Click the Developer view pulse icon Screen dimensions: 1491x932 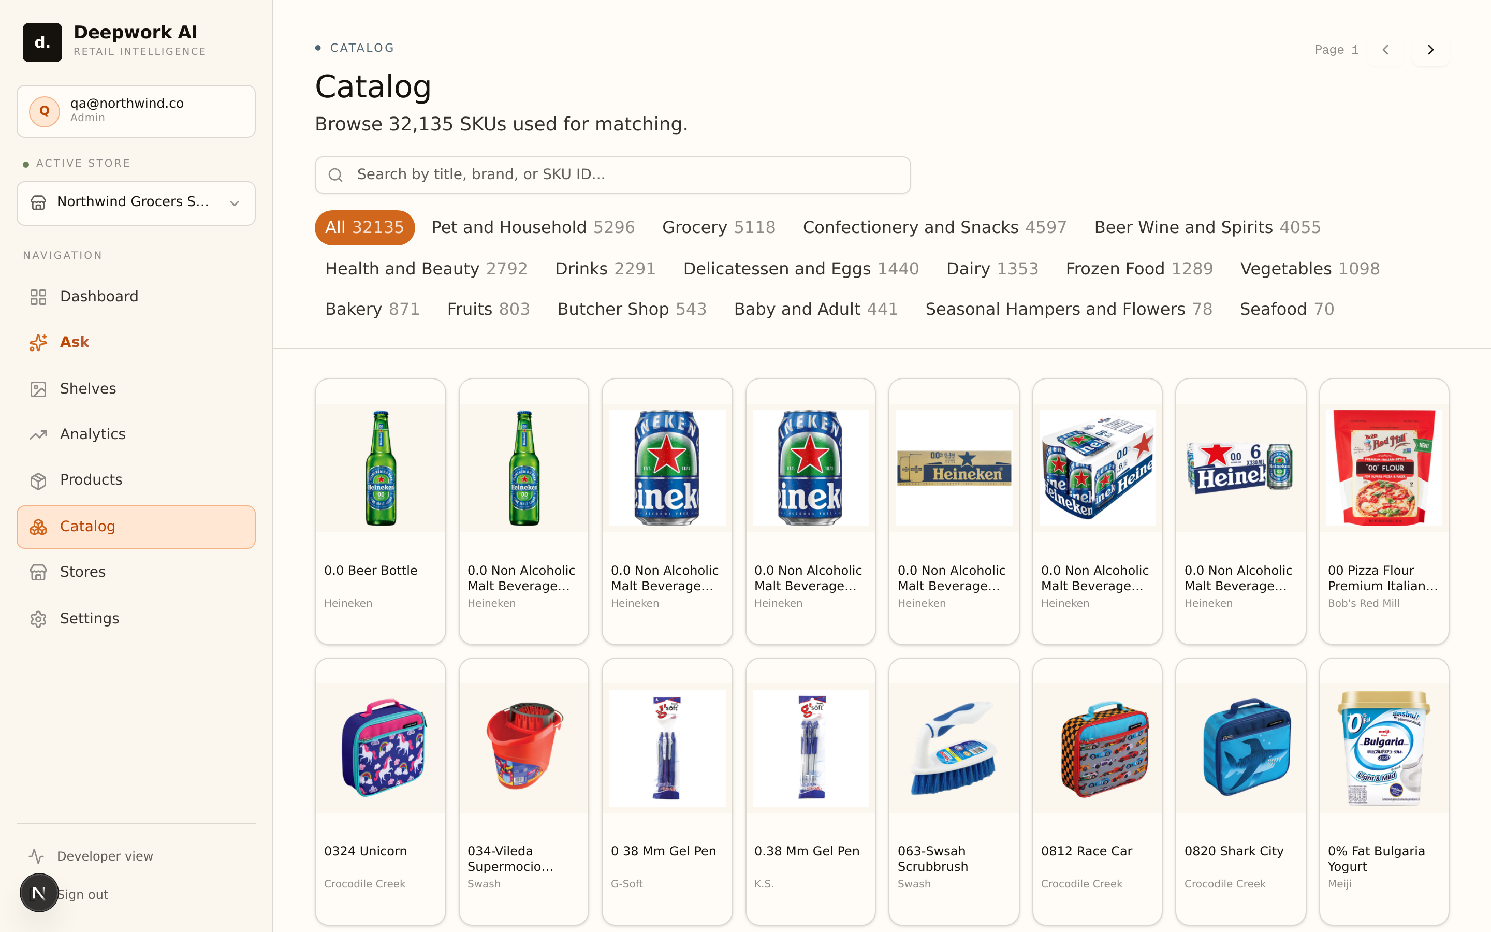(36, 856)
